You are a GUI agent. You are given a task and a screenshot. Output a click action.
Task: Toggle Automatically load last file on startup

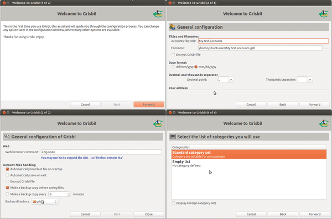point(7,169)
